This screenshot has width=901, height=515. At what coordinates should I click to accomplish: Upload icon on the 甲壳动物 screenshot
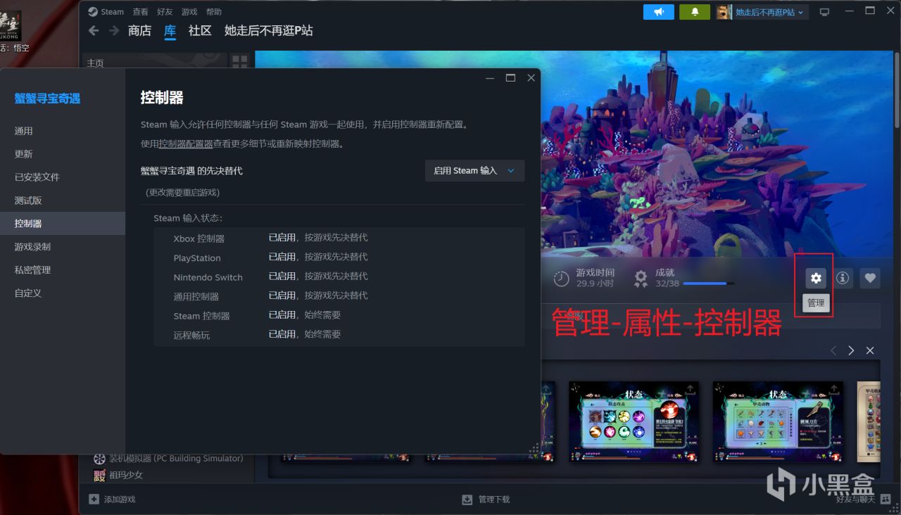coord(833,389)
